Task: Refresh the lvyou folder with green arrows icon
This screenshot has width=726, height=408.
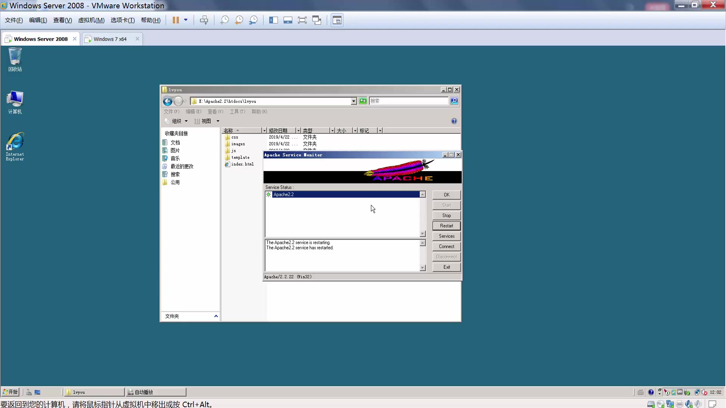Action: coord(363,101)
